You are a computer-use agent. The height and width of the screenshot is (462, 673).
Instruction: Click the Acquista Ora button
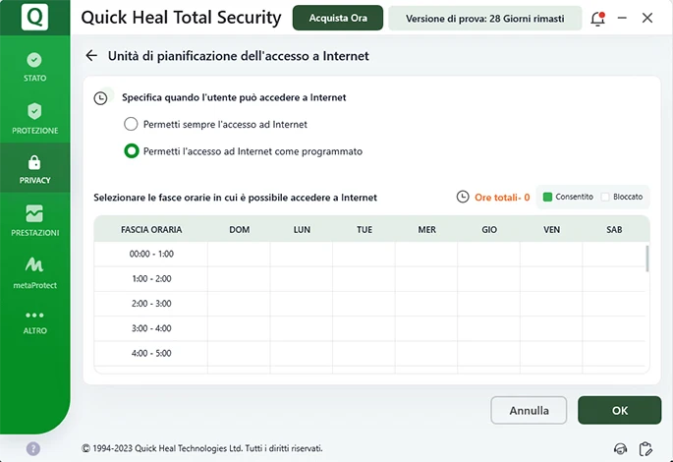pyautogui.click(x=337, y=19)
